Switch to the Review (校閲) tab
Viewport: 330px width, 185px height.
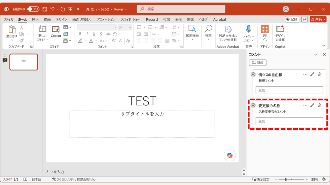(167, 19)
